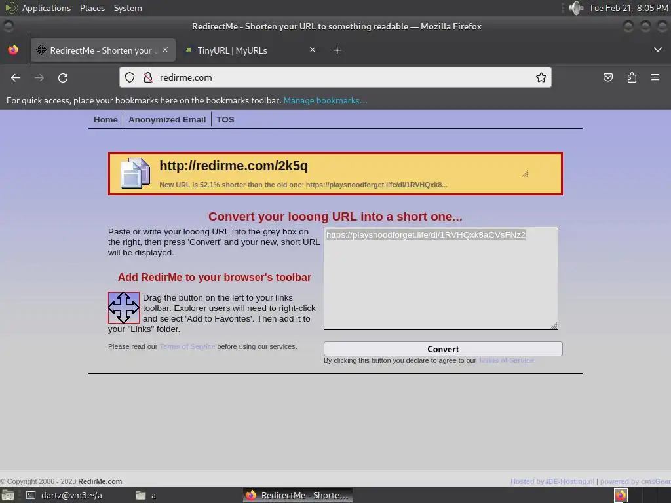Click the 'Add RedirMe to your browser's toolbar' heading

pyautogui.click(x=214, y=277)
